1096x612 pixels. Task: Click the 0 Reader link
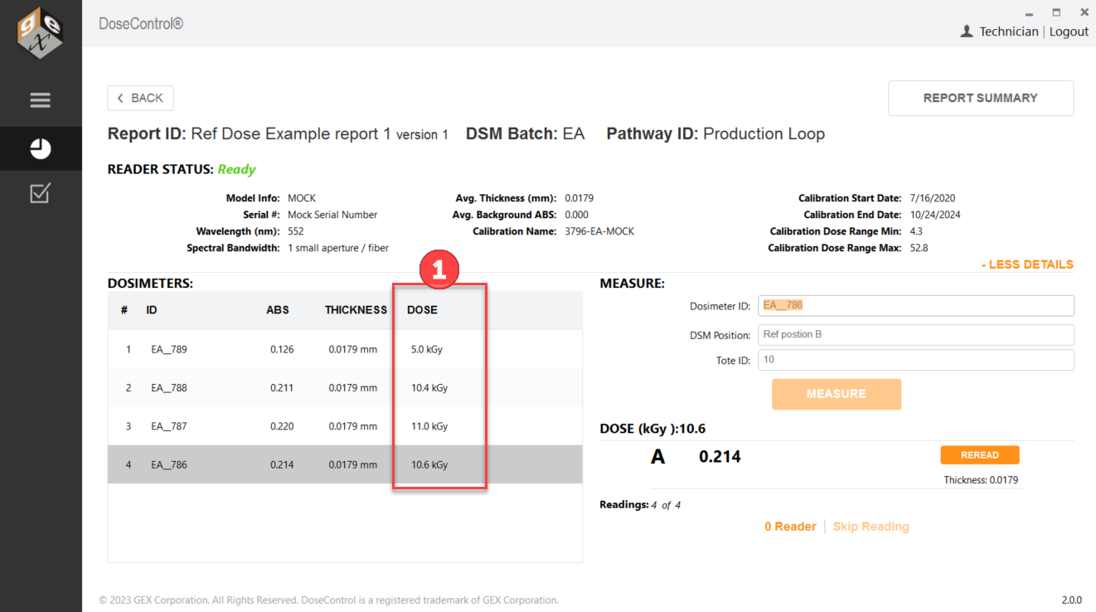click(x=790, y=527)
